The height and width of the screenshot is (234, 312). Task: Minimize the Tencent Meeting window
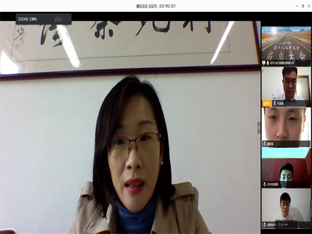click(x=297, y=6)
